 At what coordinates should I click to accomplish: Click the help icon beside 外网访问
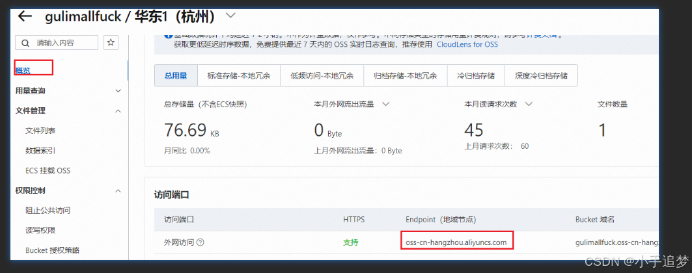click(201, 242)
